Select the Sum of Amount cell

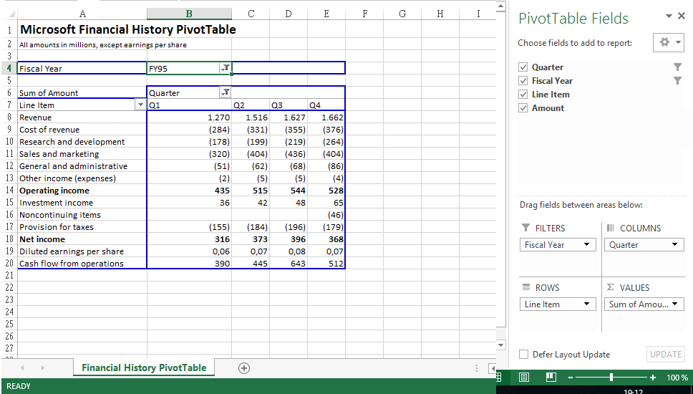82,92
